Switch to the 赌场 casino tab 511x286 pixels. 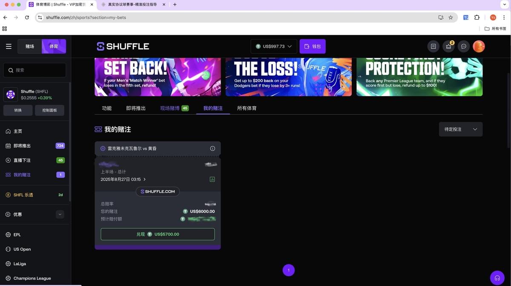coord(30,46)
